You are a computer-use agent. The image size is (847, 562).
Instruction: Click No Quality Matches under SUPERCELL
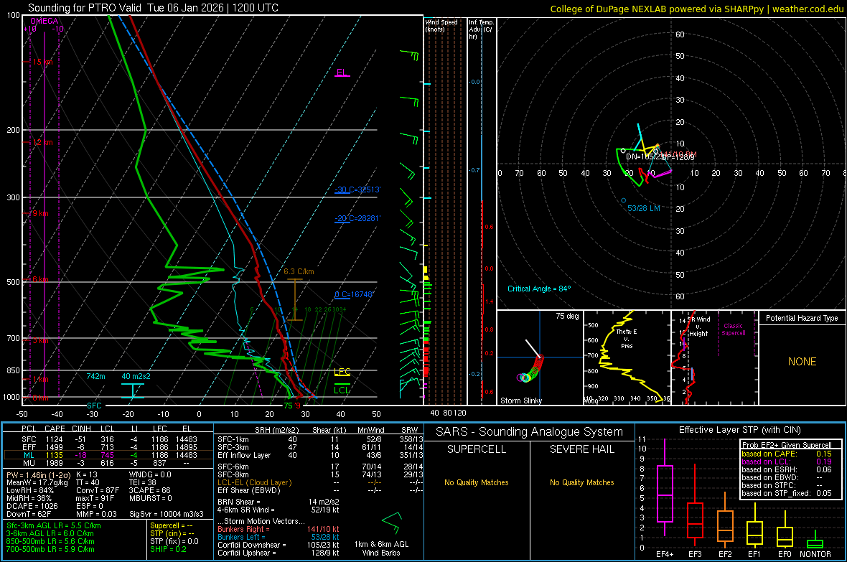(477, 482)
